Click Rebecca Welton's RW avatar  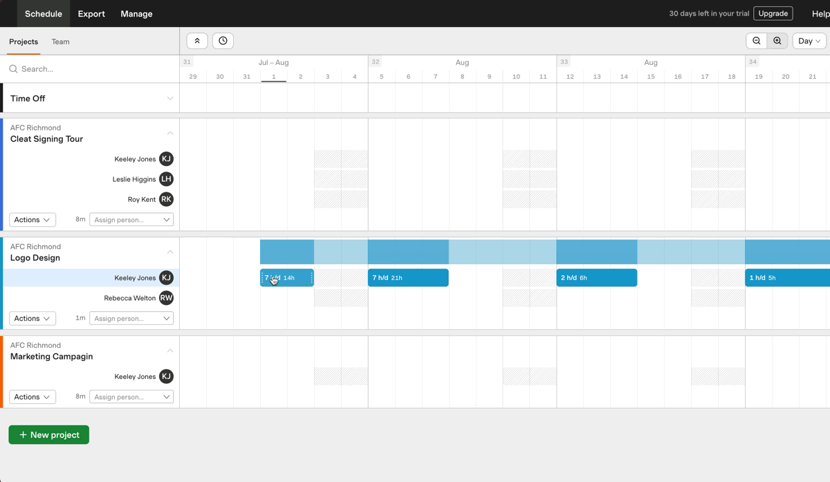point(166,298)
